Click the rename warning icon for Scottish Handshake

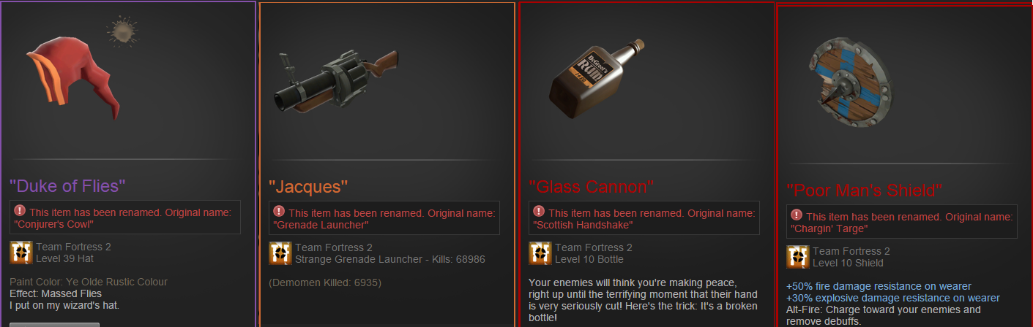point(539,212)
